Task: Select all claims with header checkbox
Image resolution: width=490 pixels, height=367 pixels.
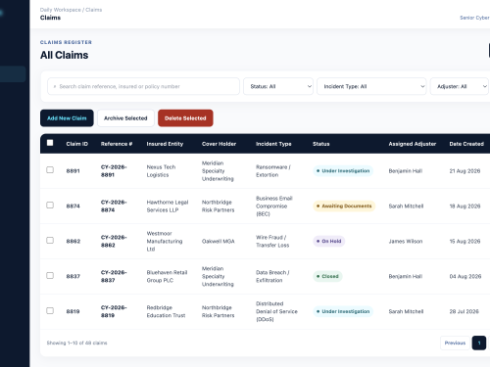Action: point(50,143)
